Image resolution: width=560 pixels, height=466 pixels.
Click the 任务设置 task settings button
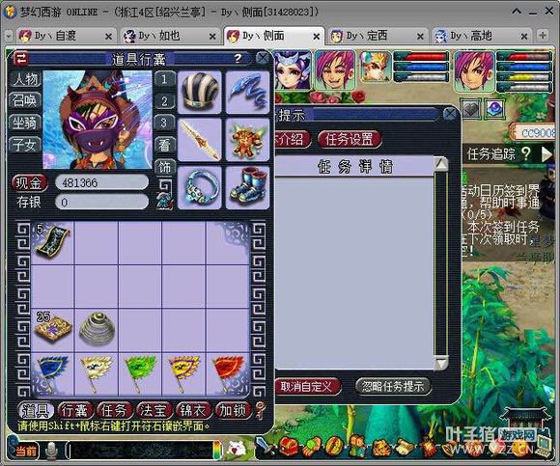[x=349, y=139]
